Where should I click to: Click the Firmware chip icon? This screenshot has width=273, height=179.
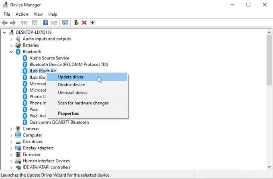(x=18, y=155)
